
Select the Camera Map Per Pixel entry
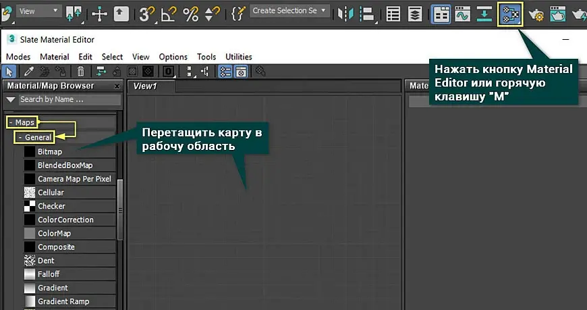click(70, 179)
